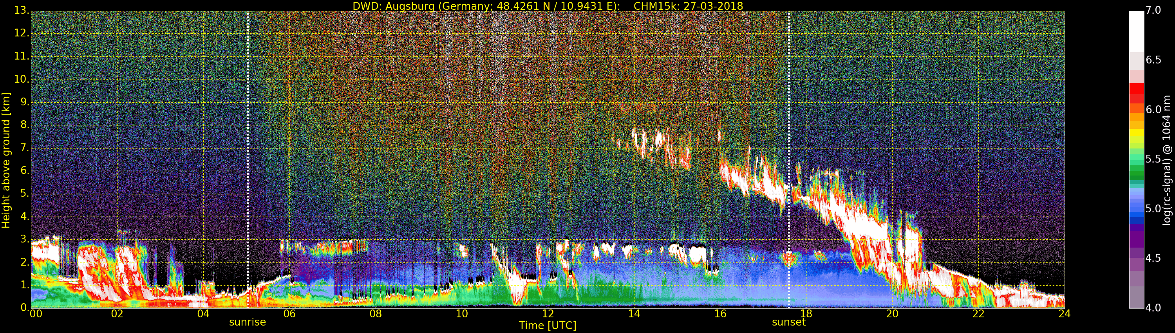
Task: Click the 'log(rc-signal) @ 1064 nm' colorbar label
Action: point(1167,160)
